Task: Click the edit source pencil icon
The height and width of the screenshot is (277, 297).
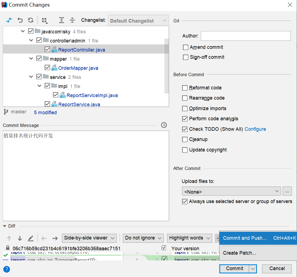Action: (x=31, y=238)
